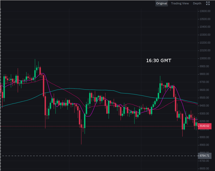Click the 9800.00 price axis label

click(204, 74)
